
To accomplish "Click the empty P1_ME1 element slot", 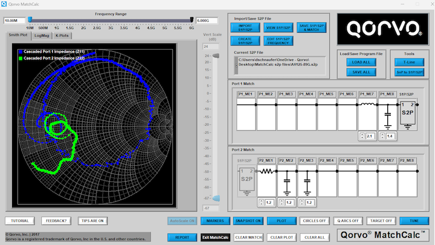I will click(x=246, y=114).
